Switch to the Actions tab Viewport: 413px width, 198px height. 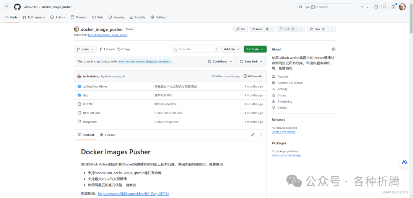[x=58, y=17]
